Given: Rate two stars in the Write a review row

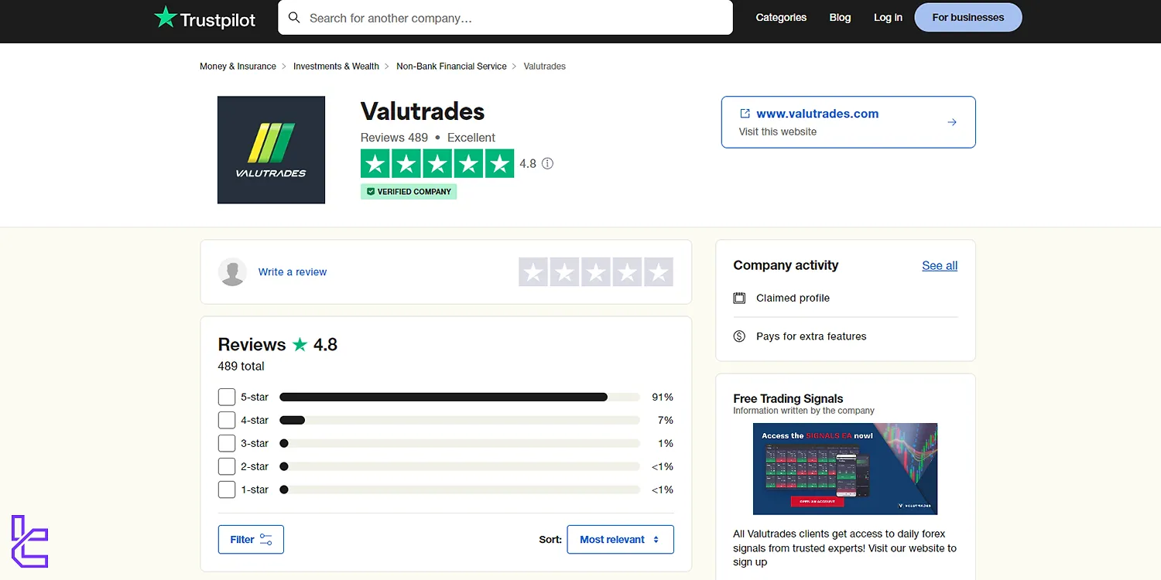Looking at the screenshot, I should (x=564, y=272).
